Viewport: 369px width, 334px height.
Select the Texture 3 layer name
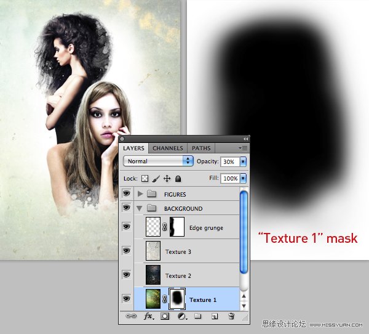[x=178, y=251]
